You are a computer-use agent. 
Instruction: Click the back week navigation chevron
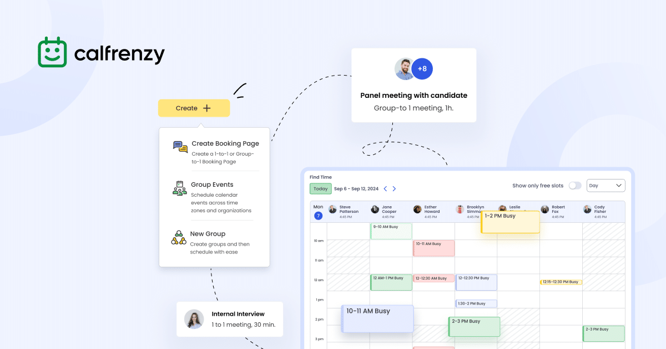[x=385, y=188]
